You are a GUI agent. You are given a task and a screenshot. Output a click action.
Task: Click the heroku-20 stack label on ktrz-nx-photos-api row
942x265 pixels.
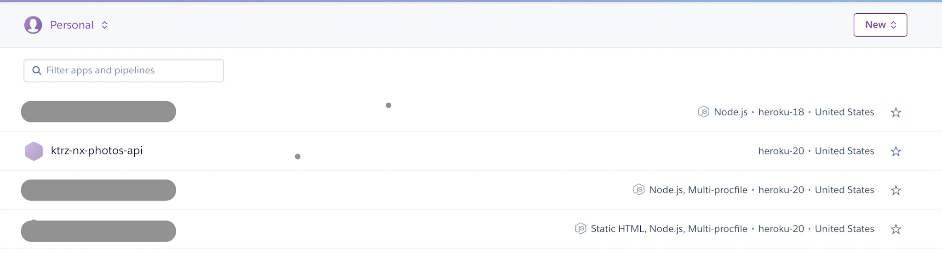781,150
